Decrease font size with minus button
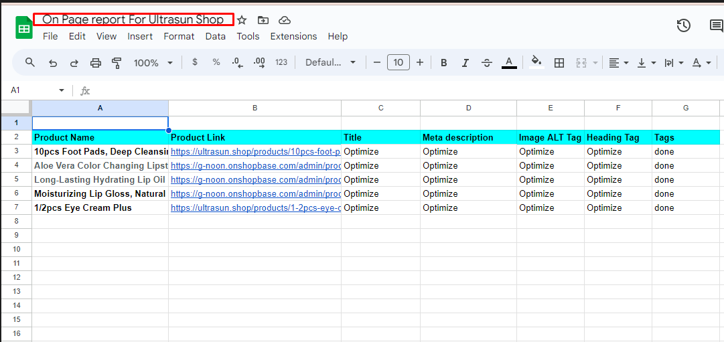724x342 pixels. point(377,62)
